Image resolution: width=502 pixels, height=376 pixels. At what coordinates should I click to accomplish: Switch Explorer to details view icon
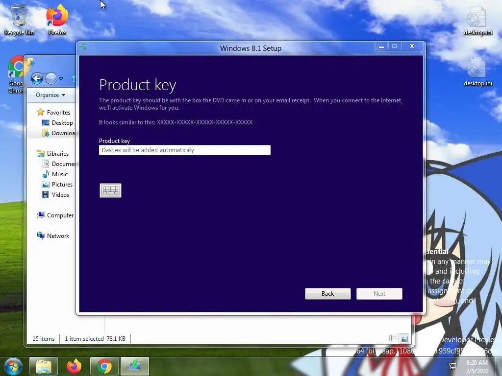coord(393,338)
